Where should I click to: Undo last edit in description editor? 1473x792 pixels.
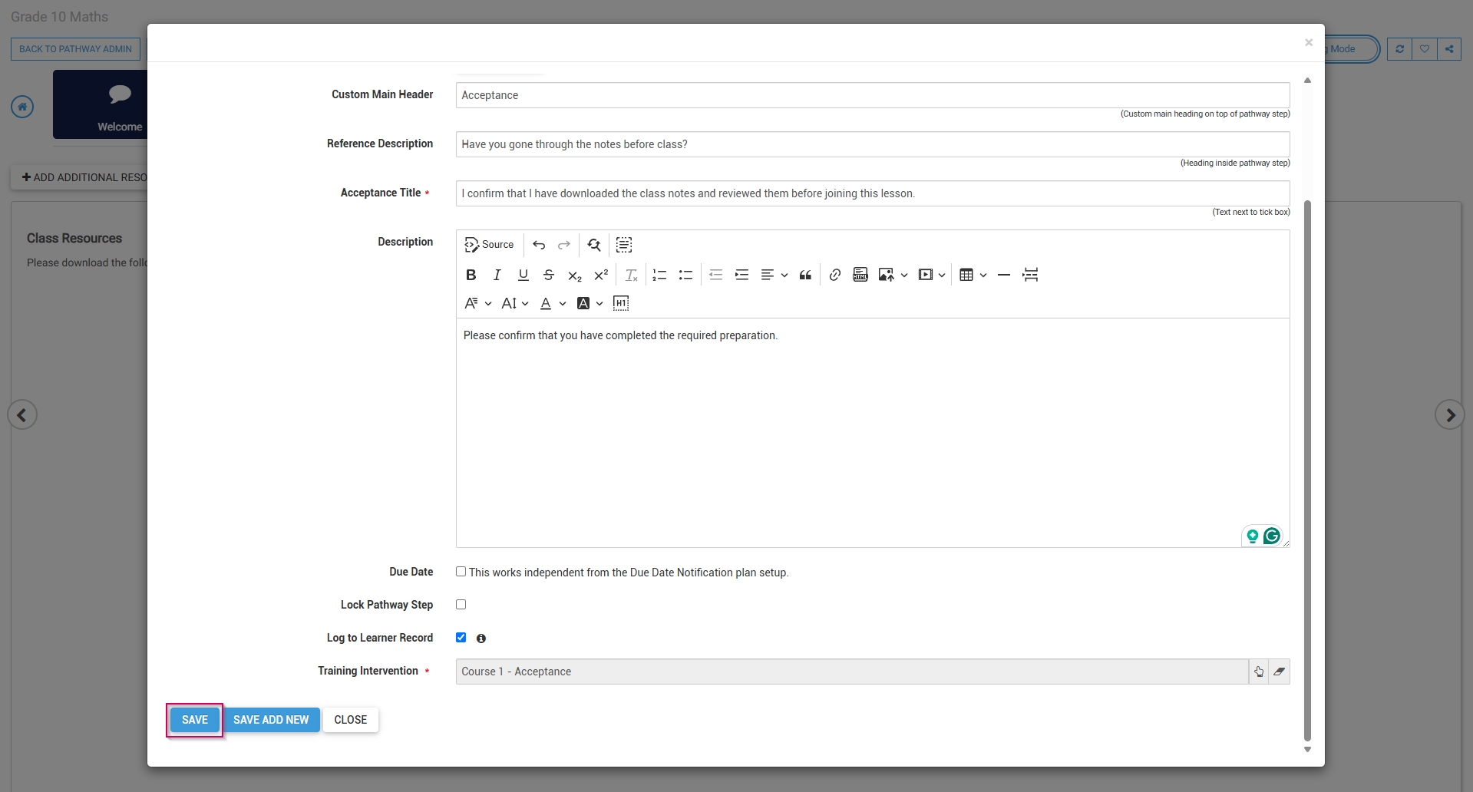[539, 245]
